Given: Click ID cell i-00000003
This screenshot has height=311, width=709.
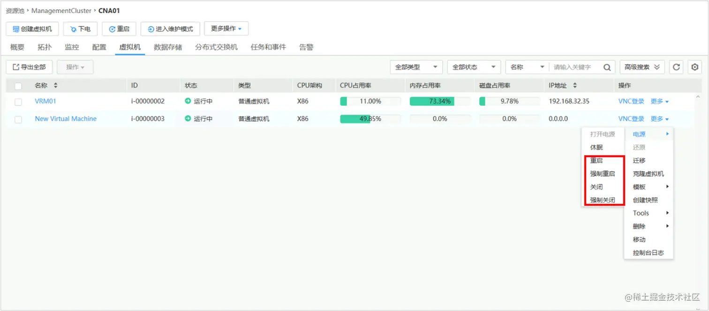Looking at the screenshot, I should coord(148,119).
